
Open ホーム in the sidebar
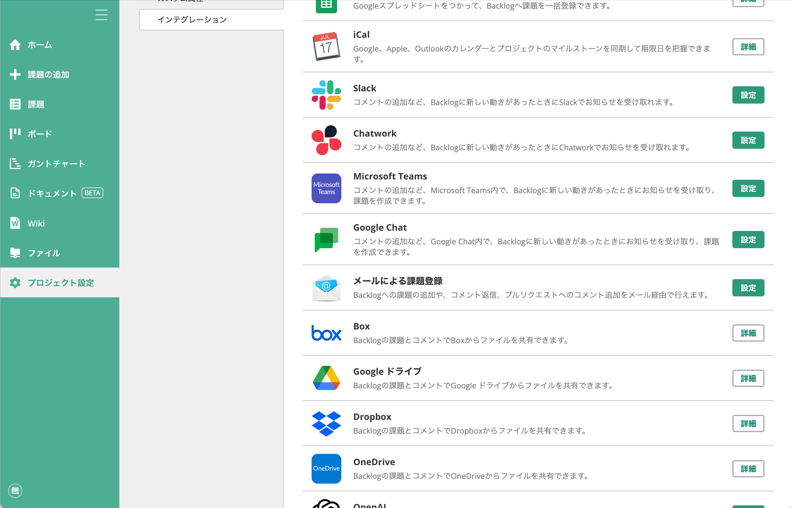[x=40, y=45]
